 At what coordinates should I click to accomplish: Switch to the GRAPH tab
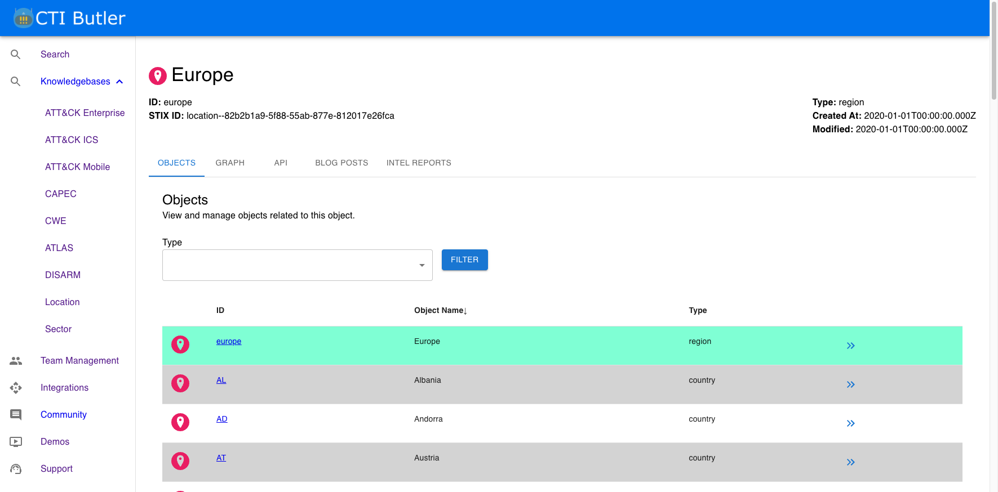coord(230,163)
